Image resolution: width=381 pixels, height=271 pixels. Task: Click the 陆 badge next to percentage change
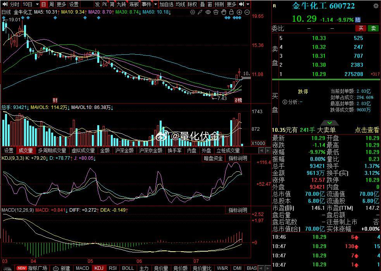pyautogui.click(x=358, y=20)
